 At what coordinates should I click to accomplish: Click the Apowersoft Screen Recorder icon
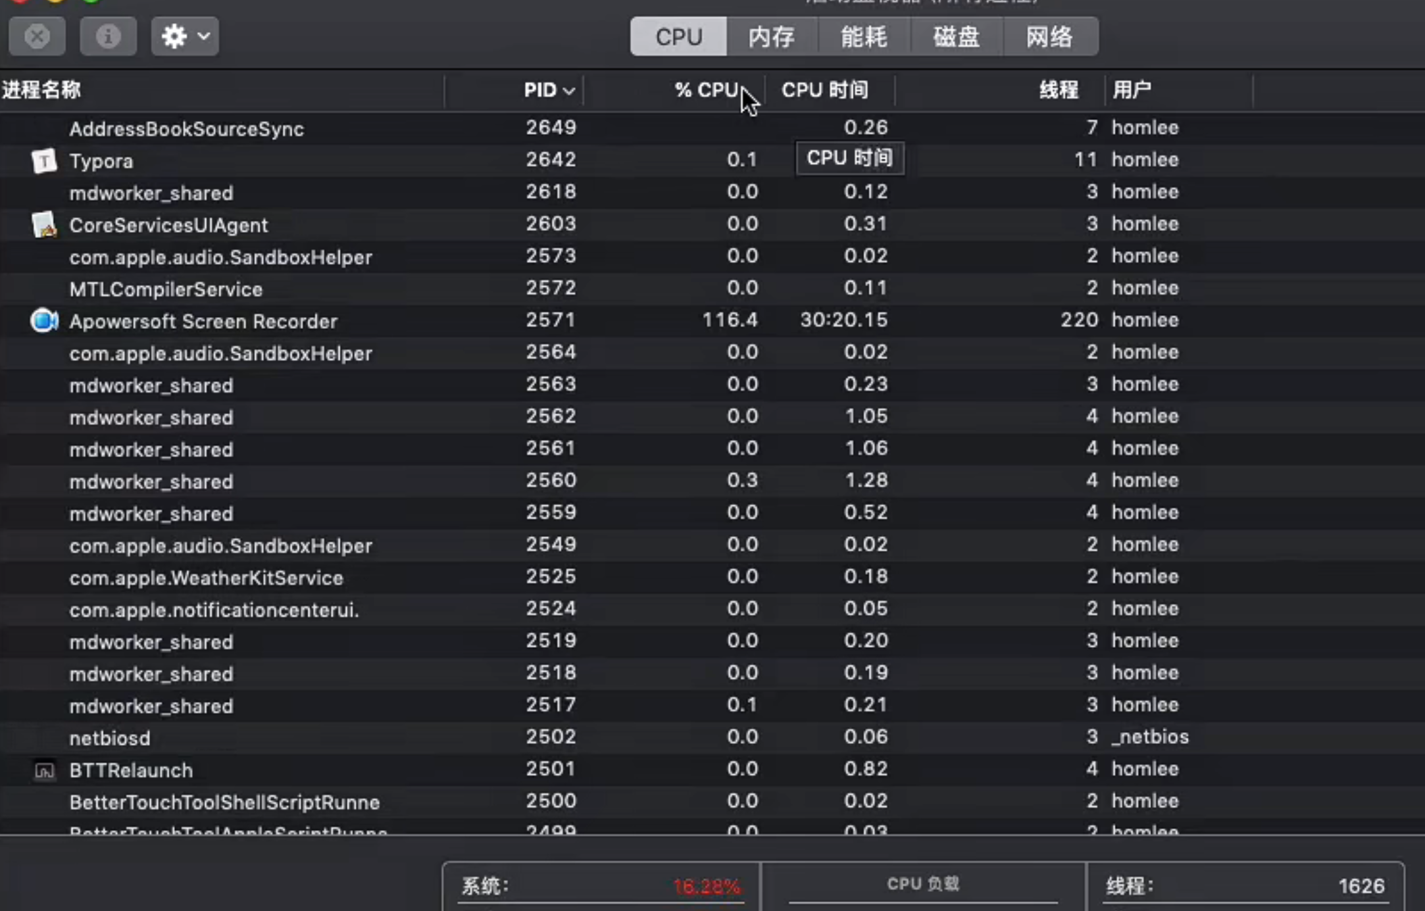point(44,321)
